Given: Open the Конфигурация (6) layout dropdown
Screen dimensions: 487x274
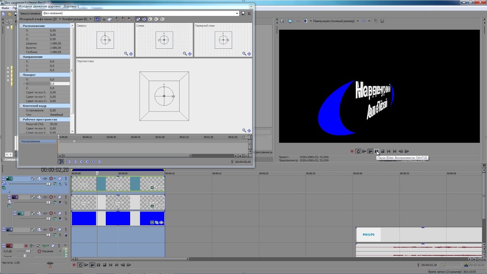Looking at the screenshot, I should tap(90, 19).
